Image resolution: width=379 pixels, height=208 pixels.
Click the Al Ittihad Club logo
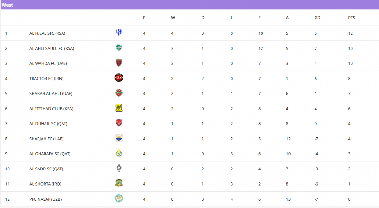point(119,108)
